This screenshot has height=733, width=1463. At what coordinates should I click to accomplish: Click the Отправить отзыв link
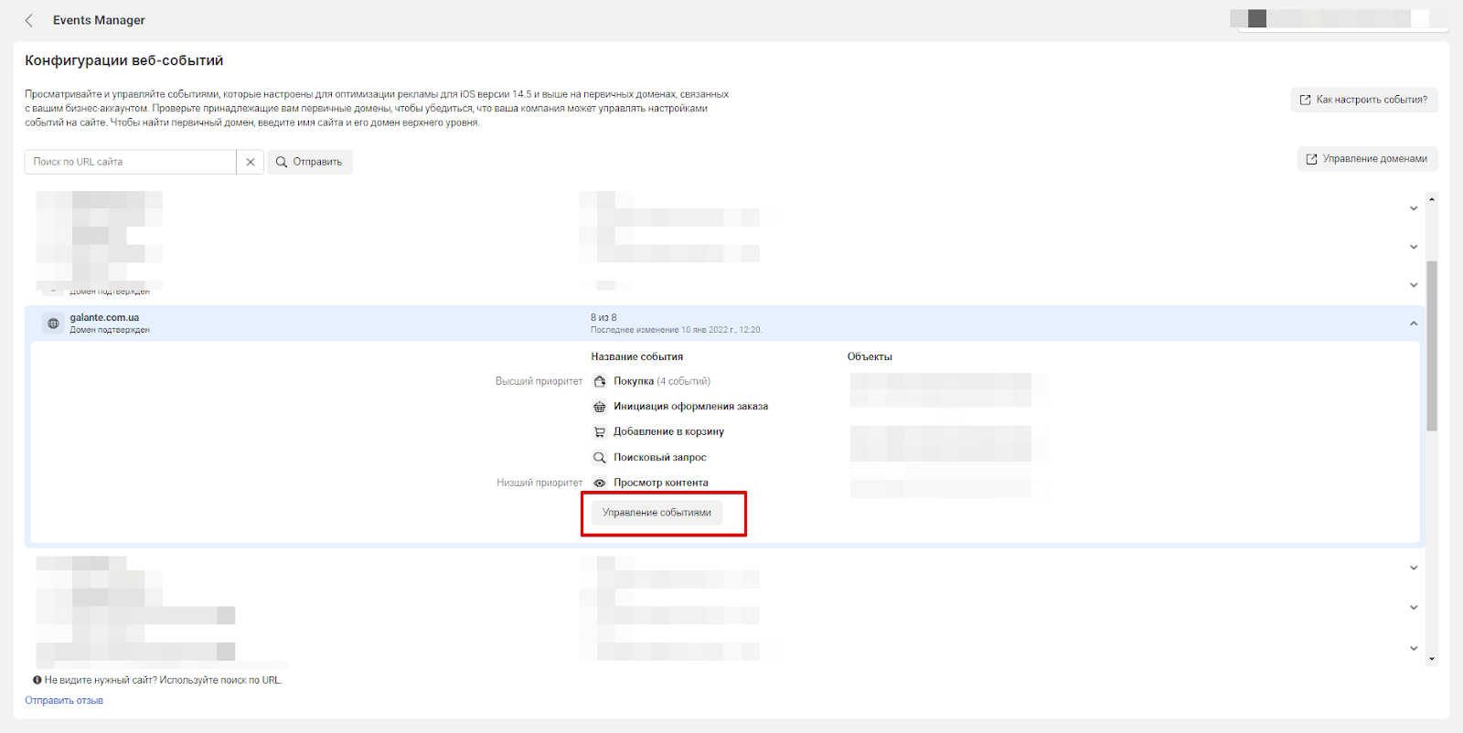point(64,701)
